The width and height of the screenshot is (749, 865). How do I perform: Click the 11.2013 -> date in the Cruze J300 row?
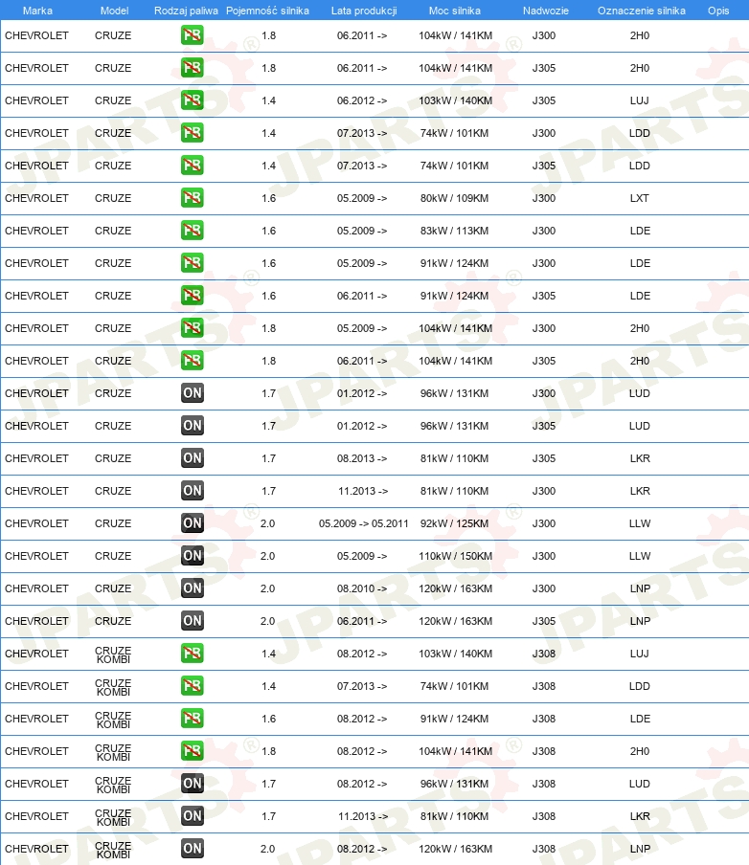363,491
